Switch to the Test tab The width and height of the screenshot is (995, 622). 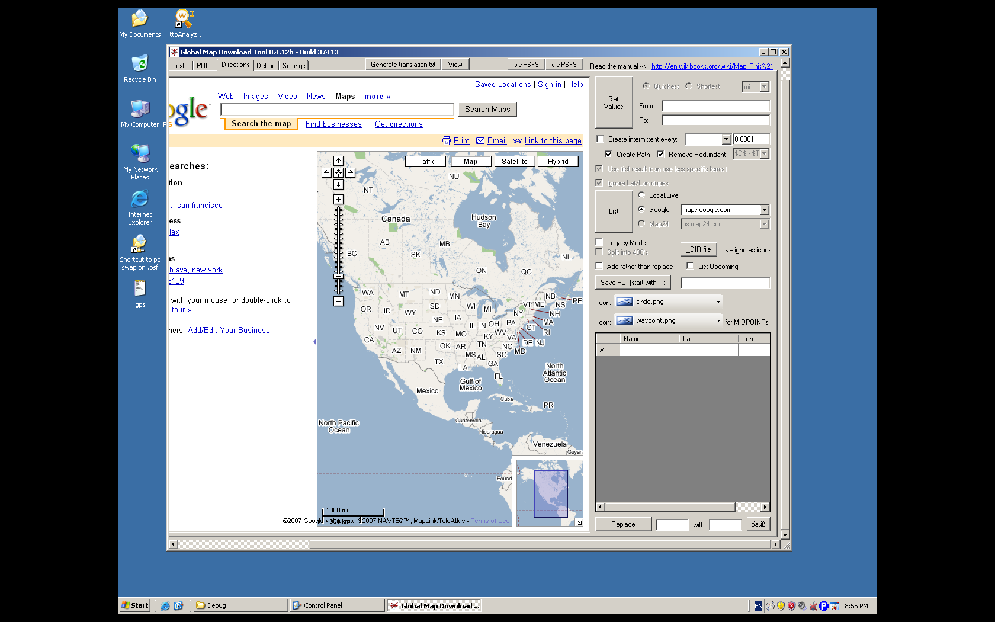(x=178, y=66)
